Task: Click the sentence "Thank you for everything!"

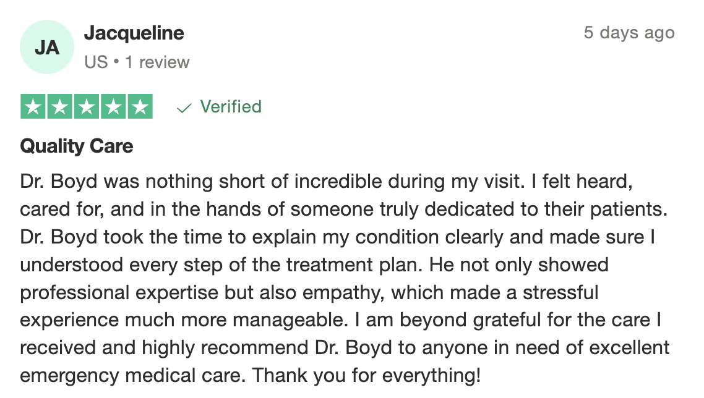Action: pyautogui.click(x=367, y=375)
